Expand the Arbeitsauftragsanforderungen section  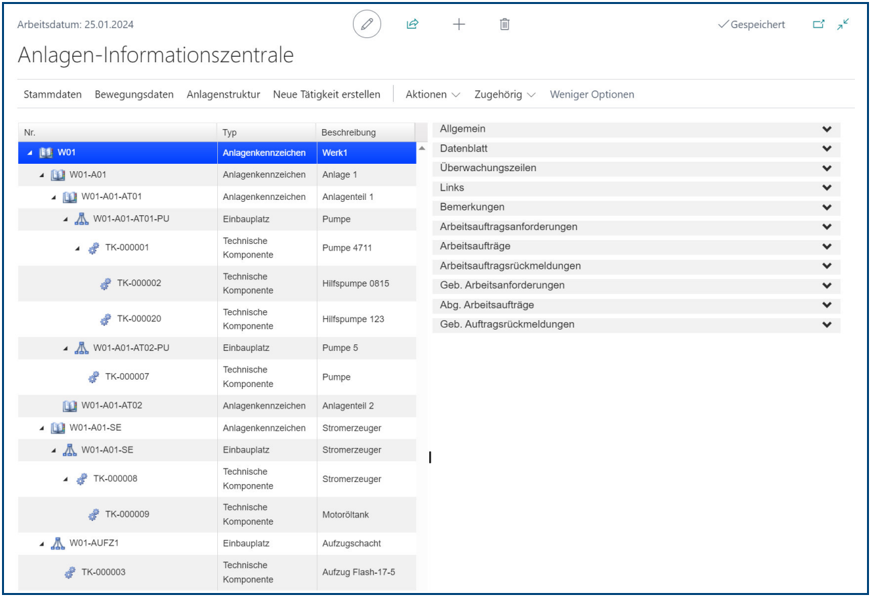pyautogui.click(x=636, y=227)
